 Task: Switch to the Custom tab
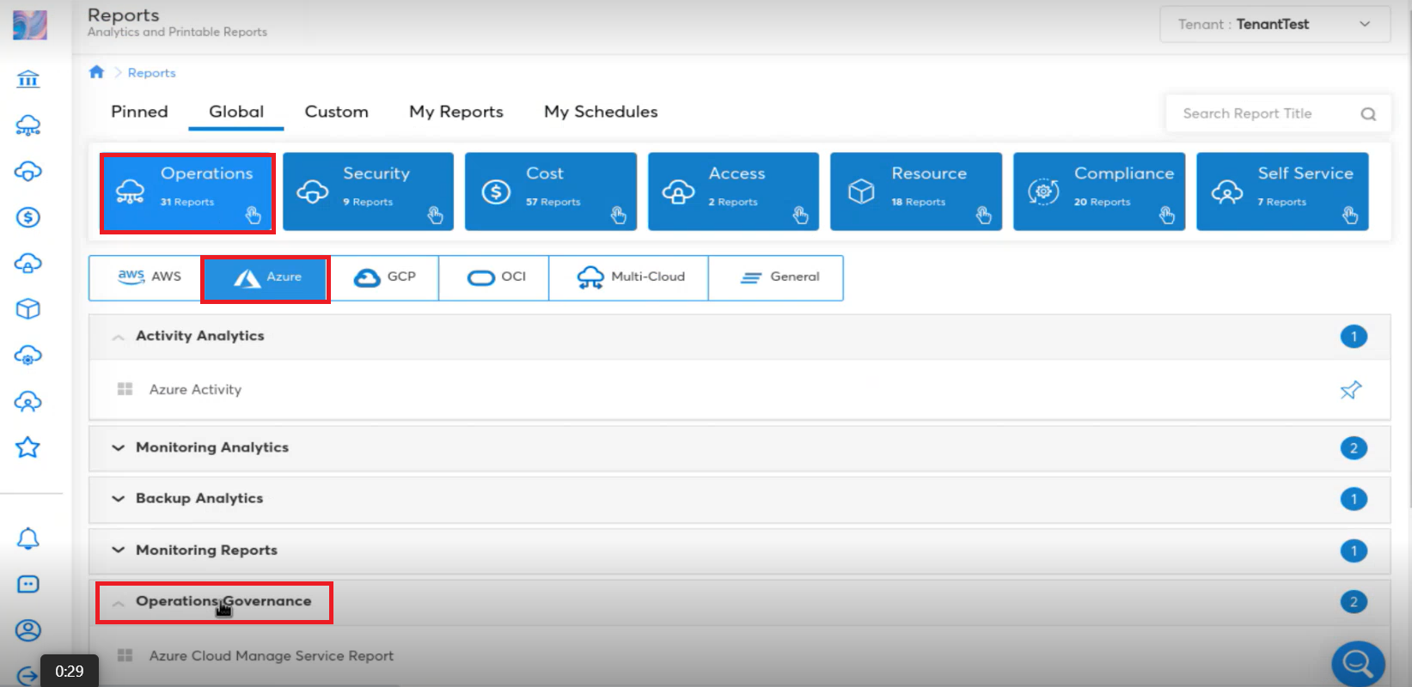(336, 112)
